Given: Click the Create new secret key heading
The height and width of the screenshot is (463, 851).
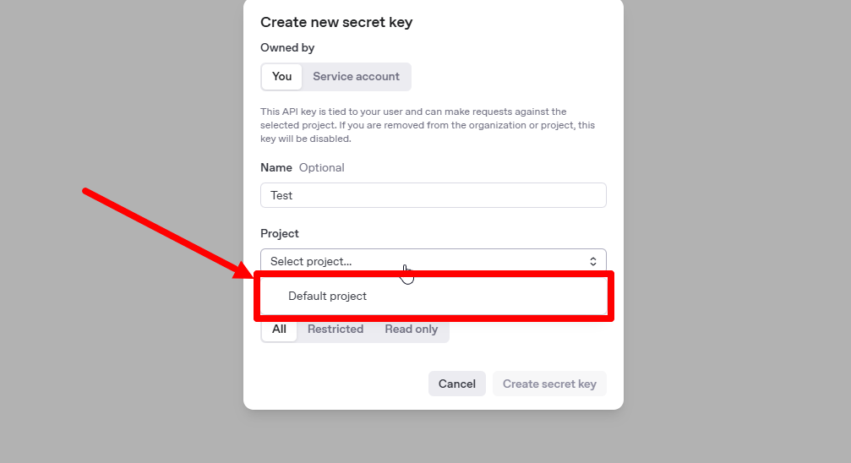Looking at the screenshot, I should [336, 22].
